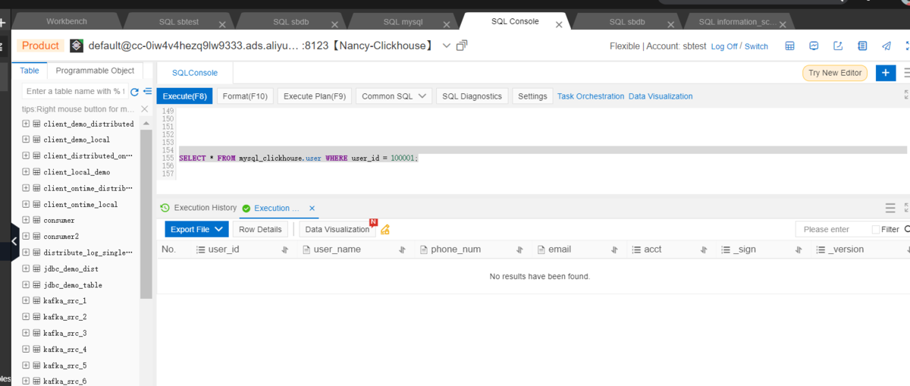Sort by user_id column
The image size is (910, 386).
pos(285,249)
